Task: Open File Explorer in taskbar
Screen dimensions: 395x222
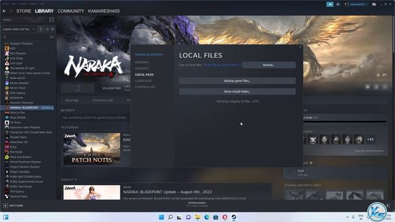Action: 197,217
